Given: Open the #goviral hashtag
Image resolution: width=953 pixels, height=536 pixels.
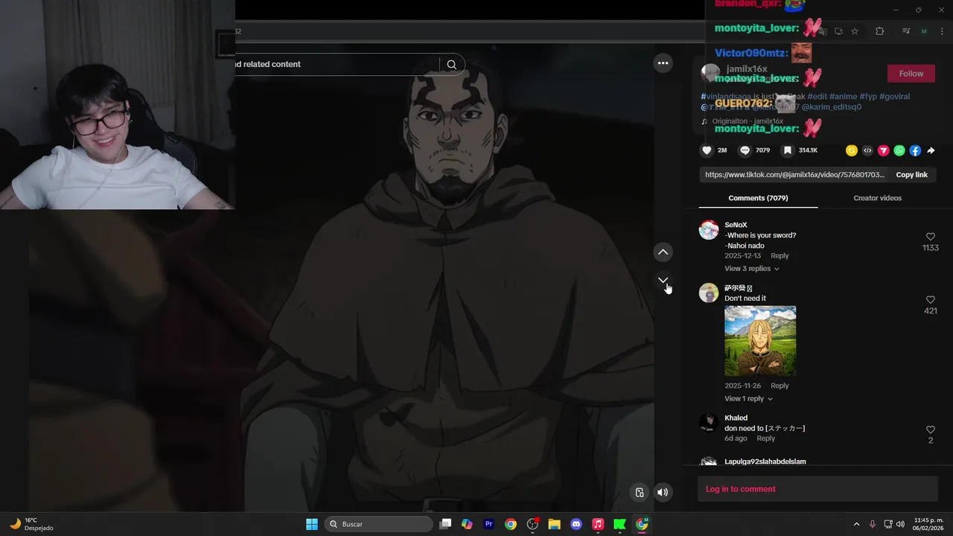Looking at the screenshot, I should [894, 97].
